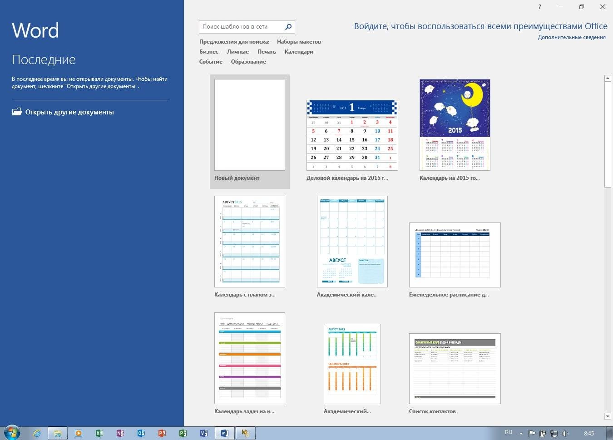
Task: Click the RU language indicator
Action: click(x=509, y=432)
